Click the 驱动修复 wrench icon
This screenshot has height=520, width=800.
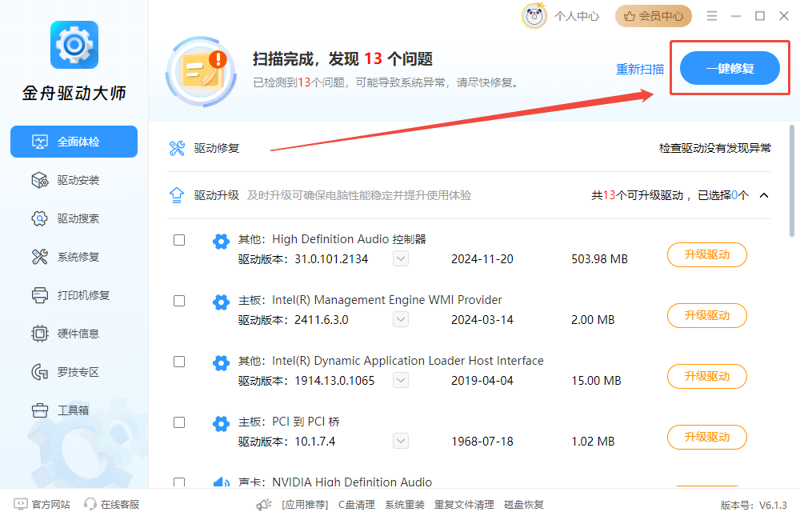click(177, 148)
